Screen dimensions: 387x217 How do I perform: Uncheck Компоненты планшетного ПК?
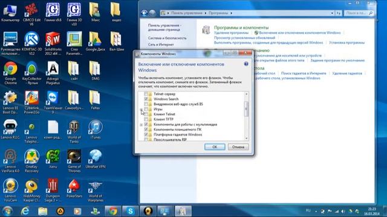pos(146,130)
